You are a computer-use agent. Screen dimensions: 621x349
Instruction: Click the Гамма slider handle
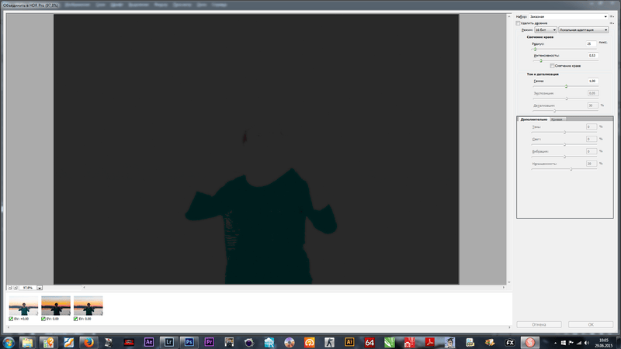[x=566, y=86]
